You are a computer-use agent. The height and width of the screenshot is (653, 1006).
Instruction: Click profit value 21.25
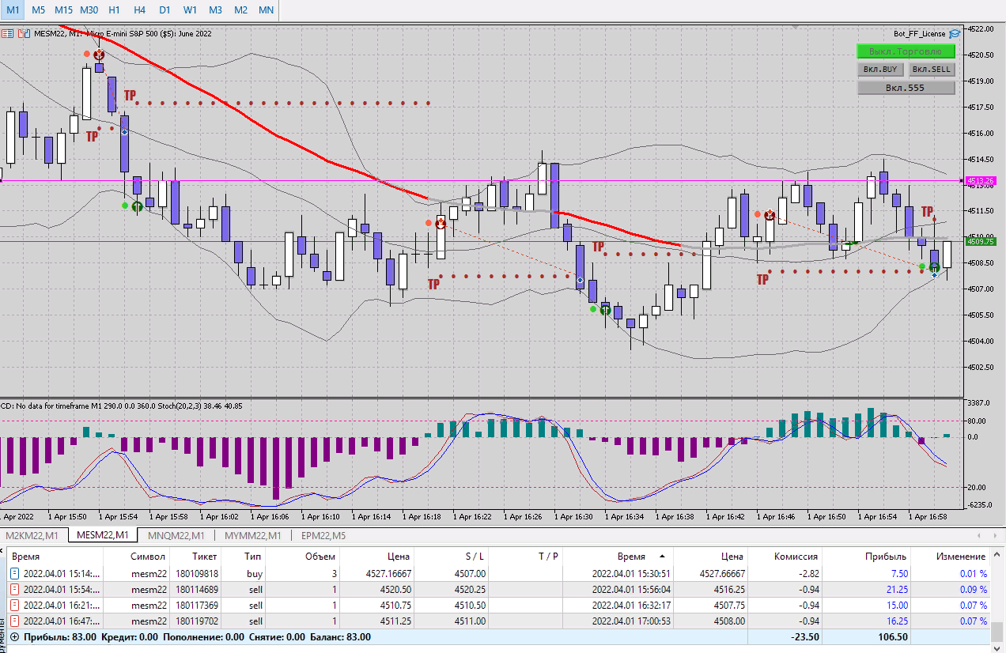coord(896,589)
